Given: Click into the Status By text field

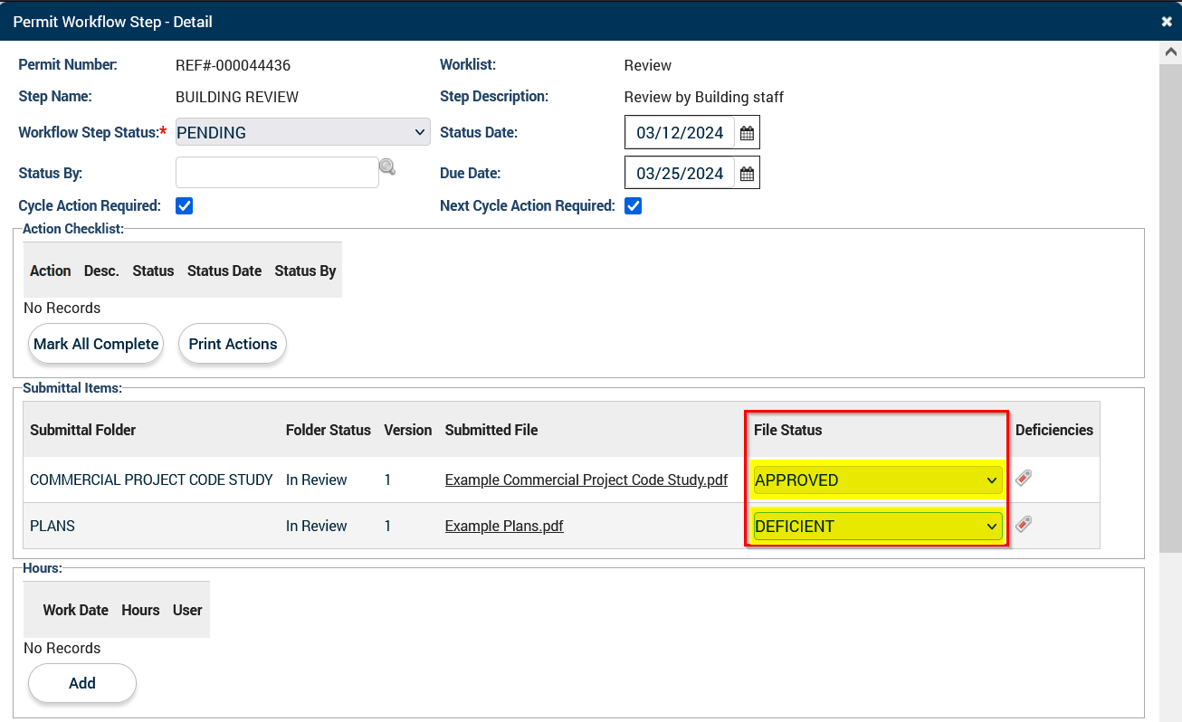Looking at the screenshot, I should point(276,172).
